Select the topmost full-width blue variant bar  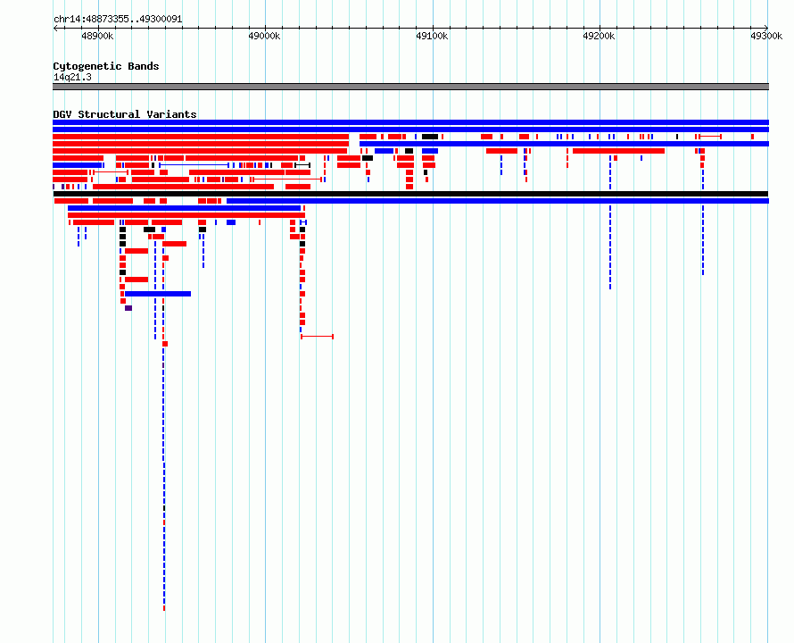[410, 122]
